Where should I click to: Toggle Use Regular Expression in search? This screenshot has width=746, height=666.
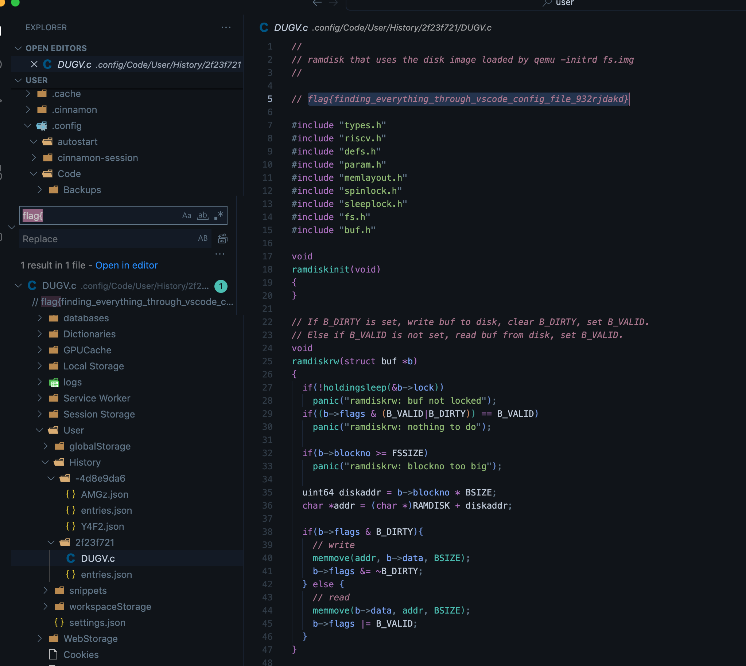coord(219,216)
